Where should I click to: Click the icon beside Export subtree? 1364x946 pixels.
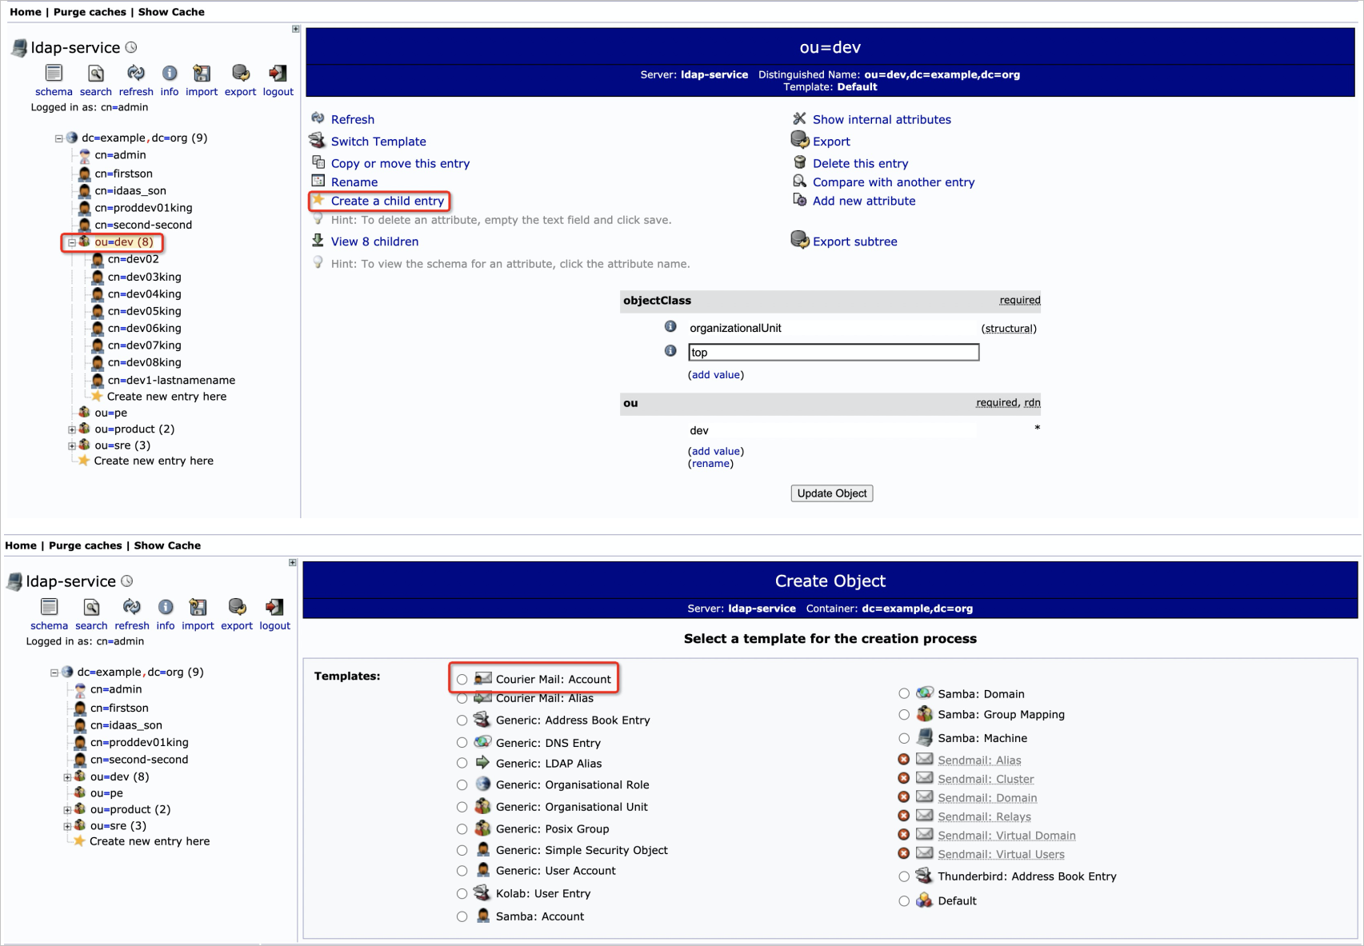(799, 239)
